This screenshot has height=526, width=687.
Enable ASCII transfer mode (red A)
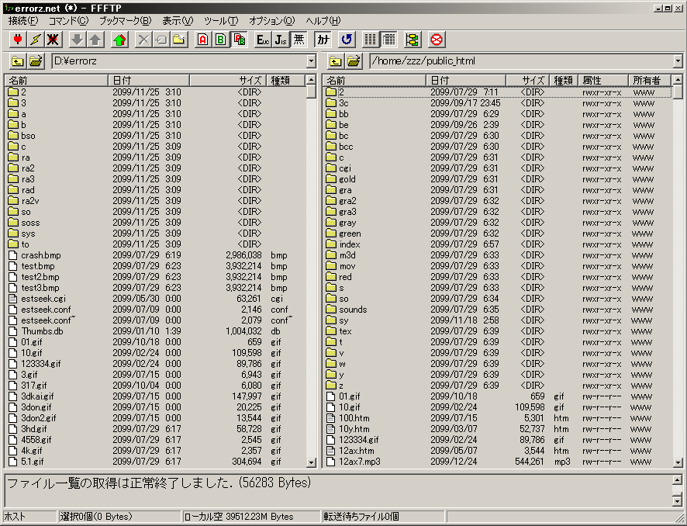point(203,40)
